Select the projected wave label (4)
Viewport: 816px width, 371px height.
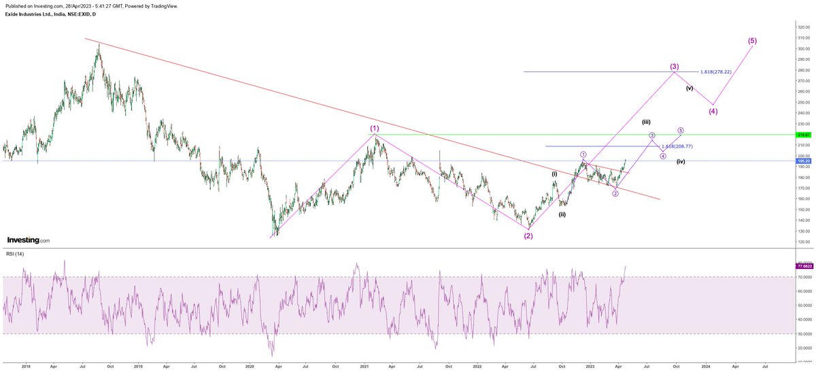[713, 110]
